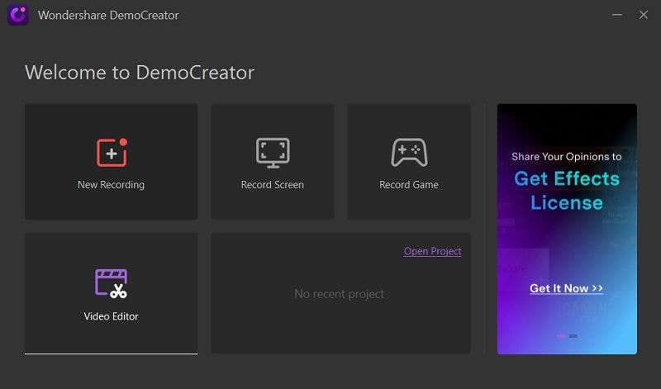Click the DemoCreator logo in the title bar
661x389 pixels.
coord(18,15)
